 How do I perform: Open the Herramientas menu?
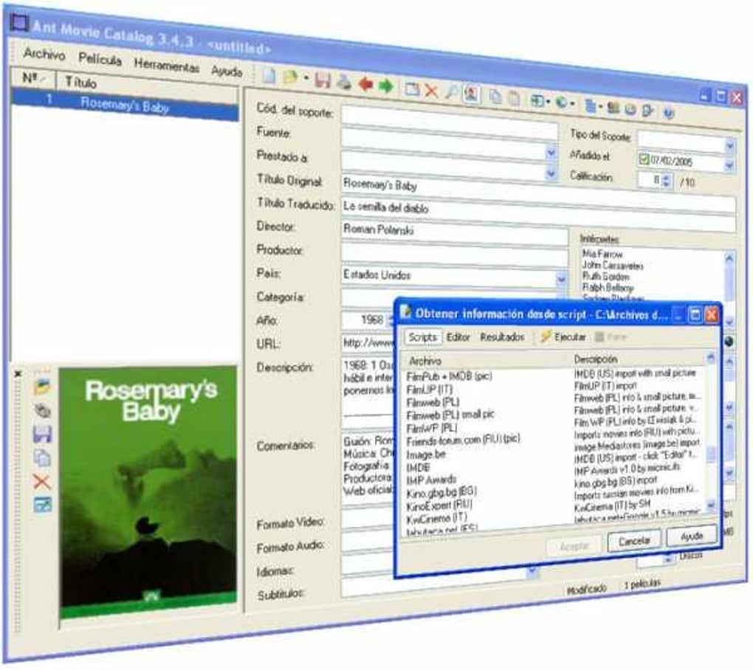[x=167, y=65]
